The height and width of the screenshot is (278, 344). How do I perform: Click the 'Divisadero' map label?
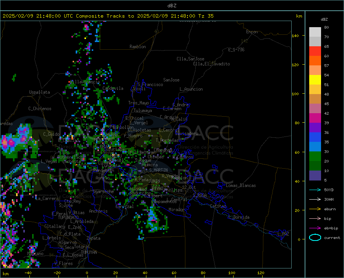[x=187, y=133]
